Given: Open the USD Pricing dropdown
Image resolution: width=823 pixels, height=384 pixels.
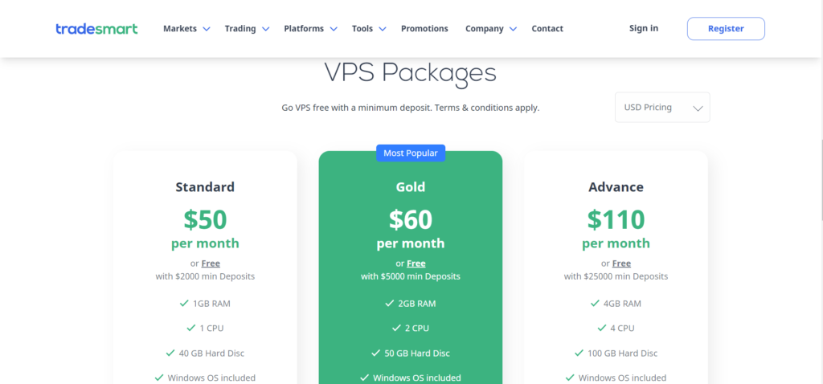Looking at the screenshot, I should tap(662, 108).
